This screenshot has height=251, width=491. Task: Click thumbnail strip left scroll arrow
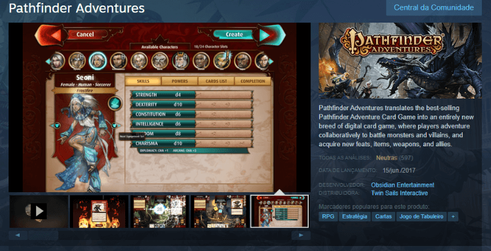(x=18, y=235)
